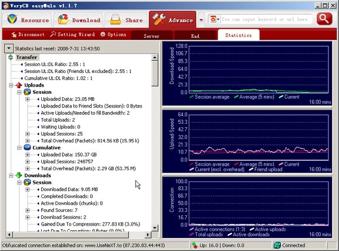Select Waiting Uploads: 0 row
The width and height of the screenshot is (339, 251).
pos(60,127)
